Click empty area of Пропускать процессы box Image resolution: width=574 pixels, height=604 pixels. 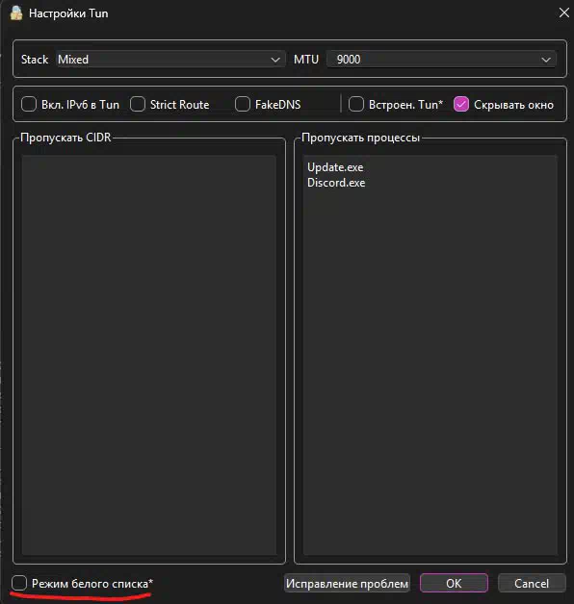(430, 369)
